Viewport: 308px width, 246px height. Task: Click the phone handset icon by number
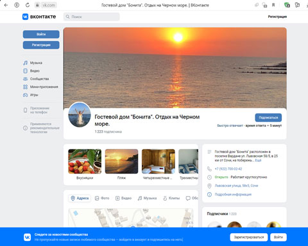pyautogui.click(x=209, y=168)
